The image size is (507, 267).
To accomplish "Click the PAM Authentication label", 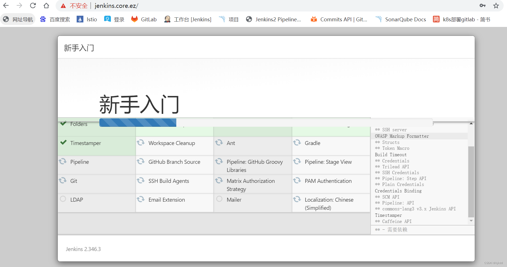I will tap(328, 181).
